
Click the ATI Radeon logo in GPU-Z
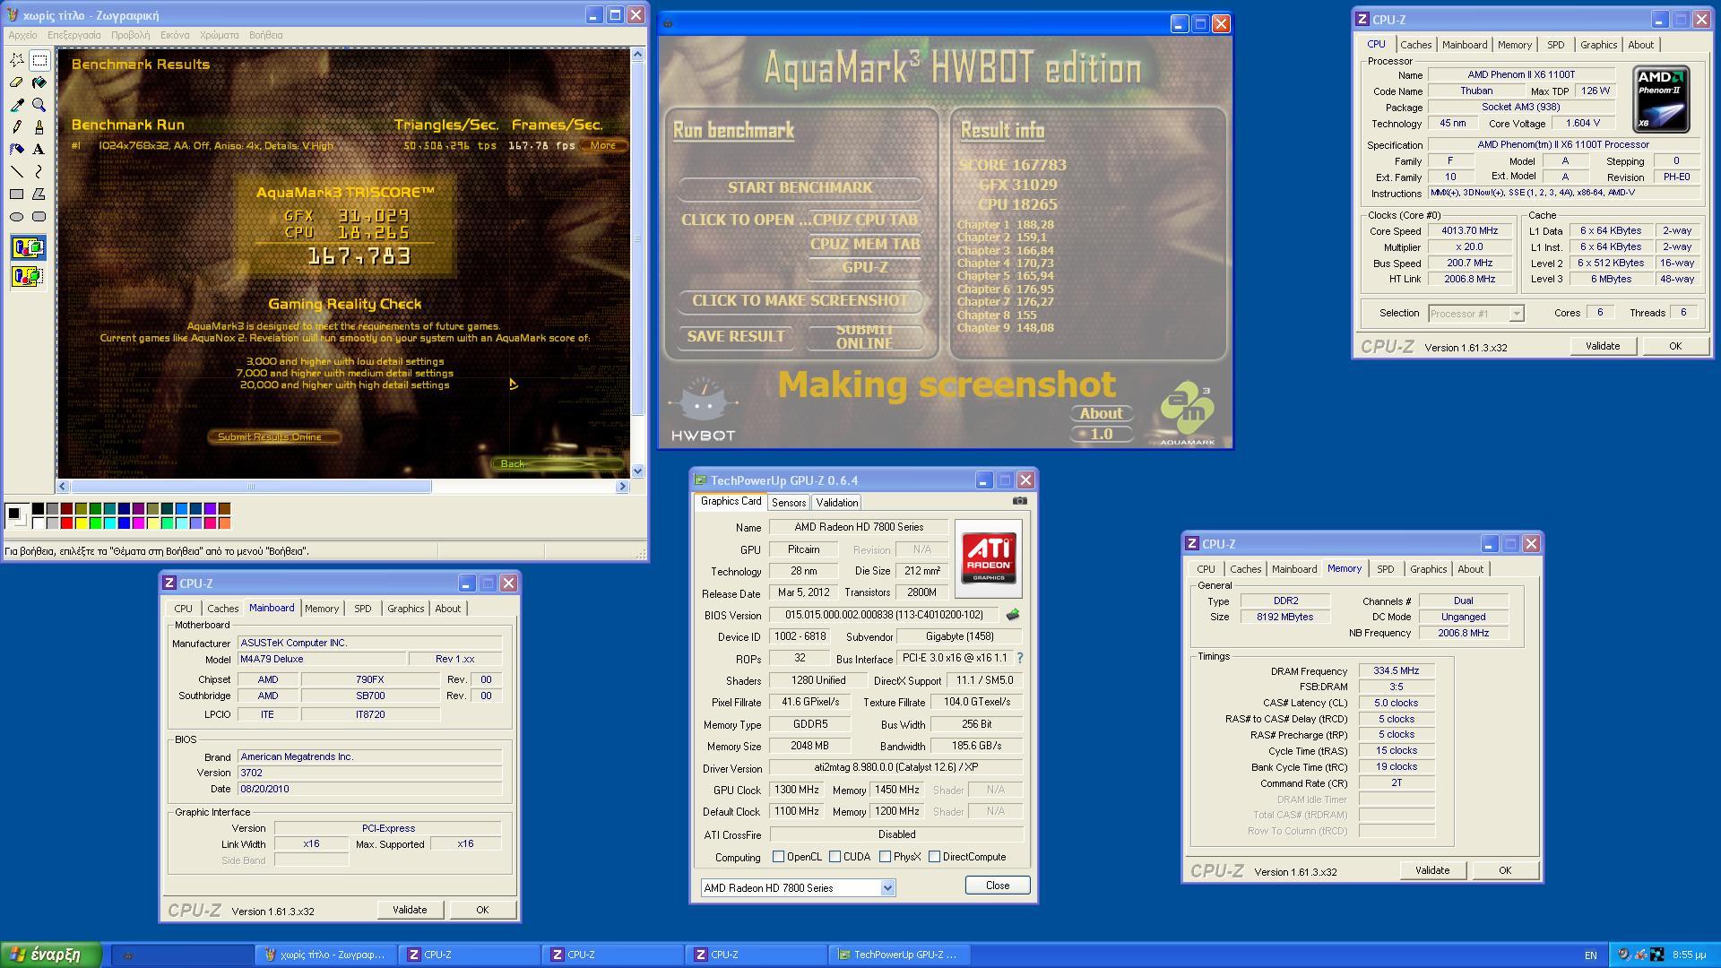[989, 557]
